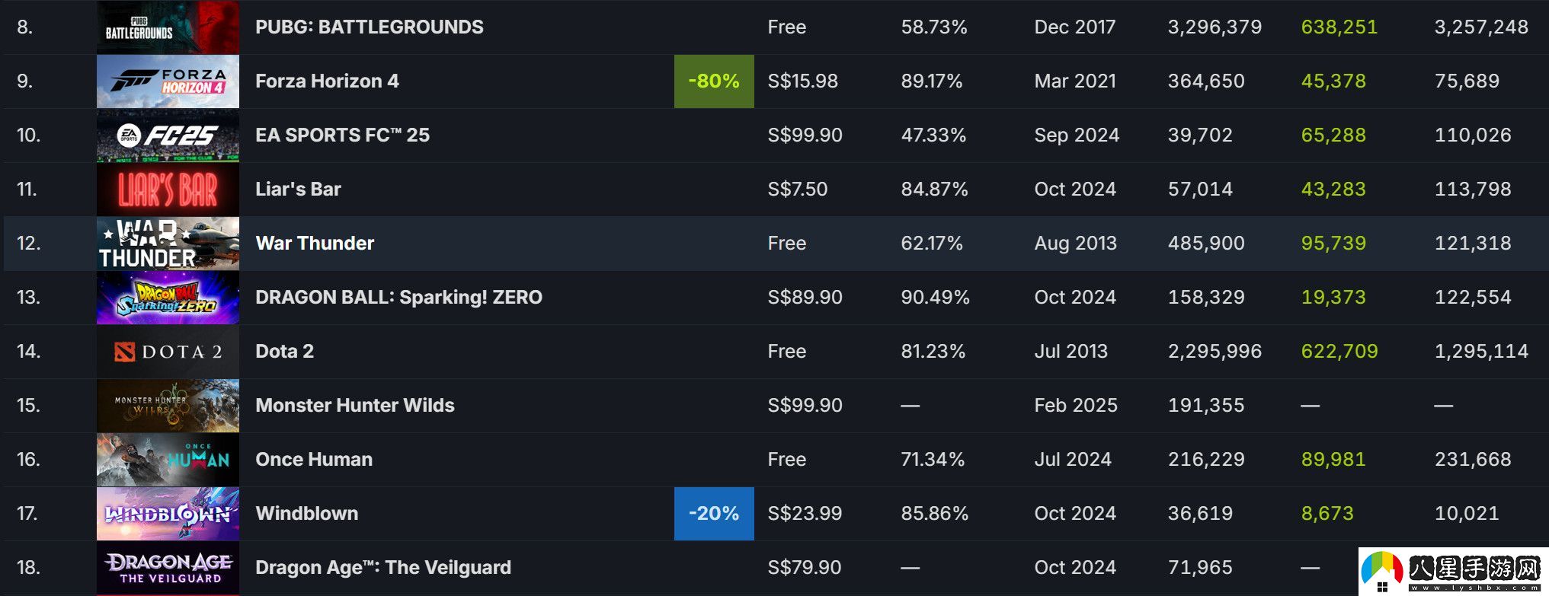The height and width of the screenshot is (596, 1549).
Task: Open the Dota 2 game name link
Action: point(284,352)
